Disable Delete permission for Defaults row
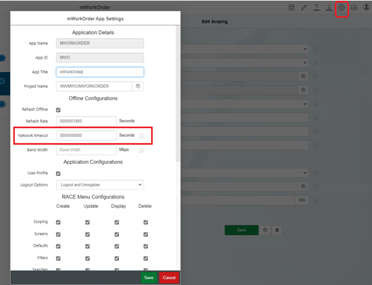This screenshot has height=285, width=372. coord(146,246)
